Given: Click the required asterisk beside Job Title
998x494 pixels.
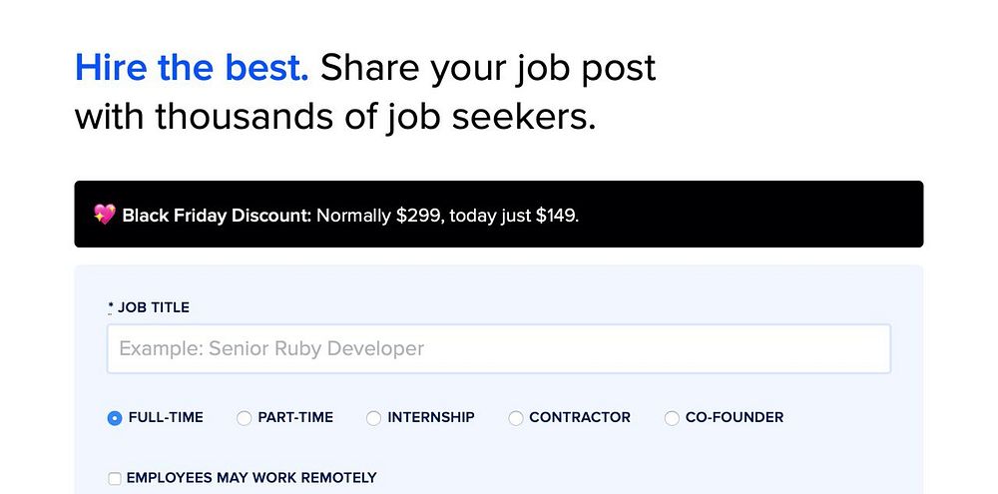Looking at the screenshot, I should coord(111,307).
